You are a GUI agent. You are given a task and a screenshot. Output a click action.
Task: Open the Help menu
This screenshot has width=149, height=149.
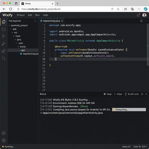(46, 15)
